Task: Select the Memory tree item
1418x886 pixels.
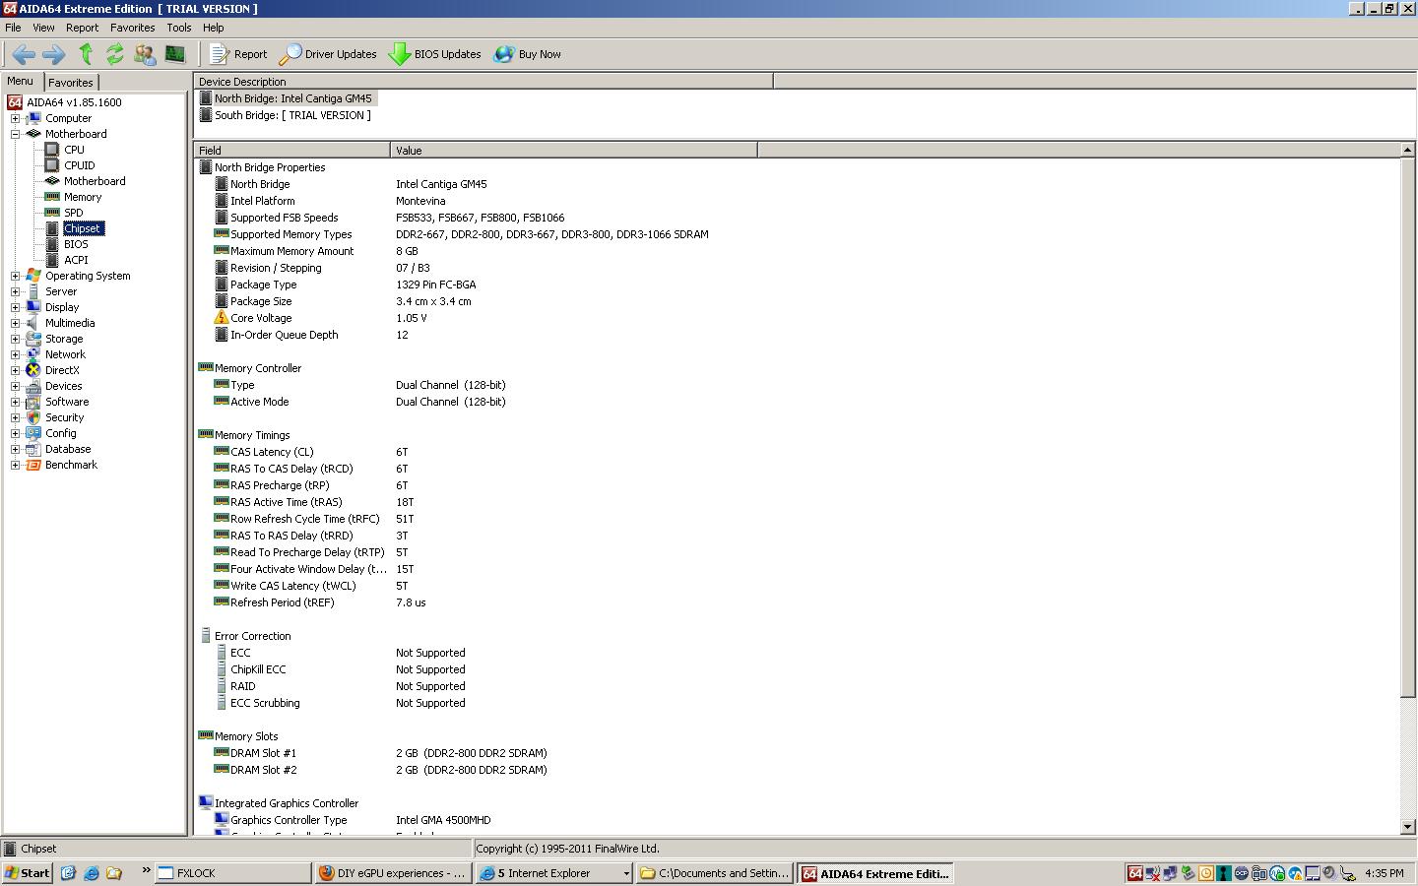Action: (83, 197)
